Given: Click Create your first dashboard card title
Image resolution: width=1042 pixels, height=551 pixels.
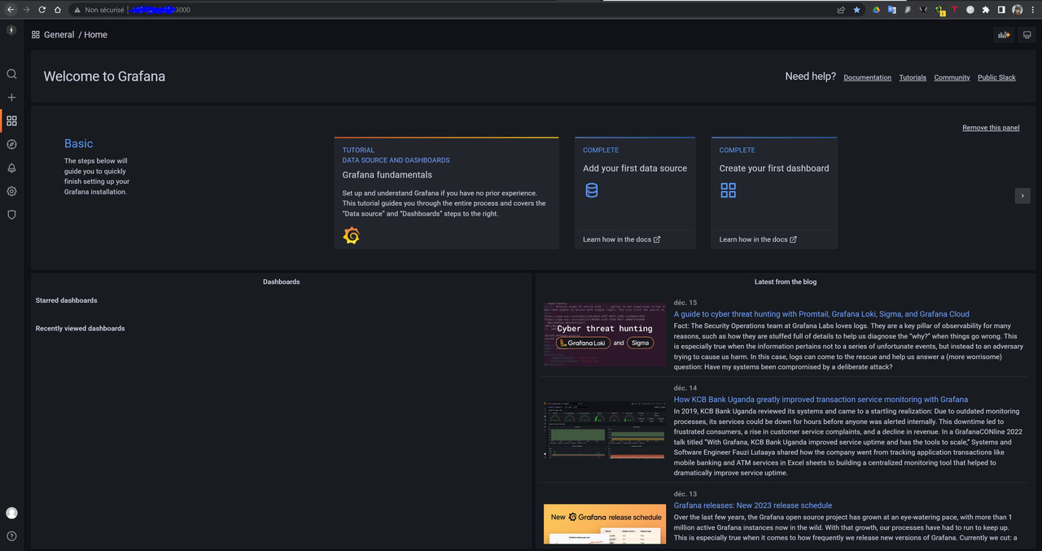Looking at the screenshot, I should click(x=774, y=168).
